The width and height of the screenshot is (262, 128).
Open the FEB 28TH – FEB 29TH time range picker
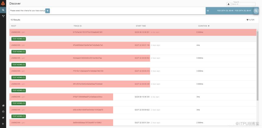tap(234, 11)
